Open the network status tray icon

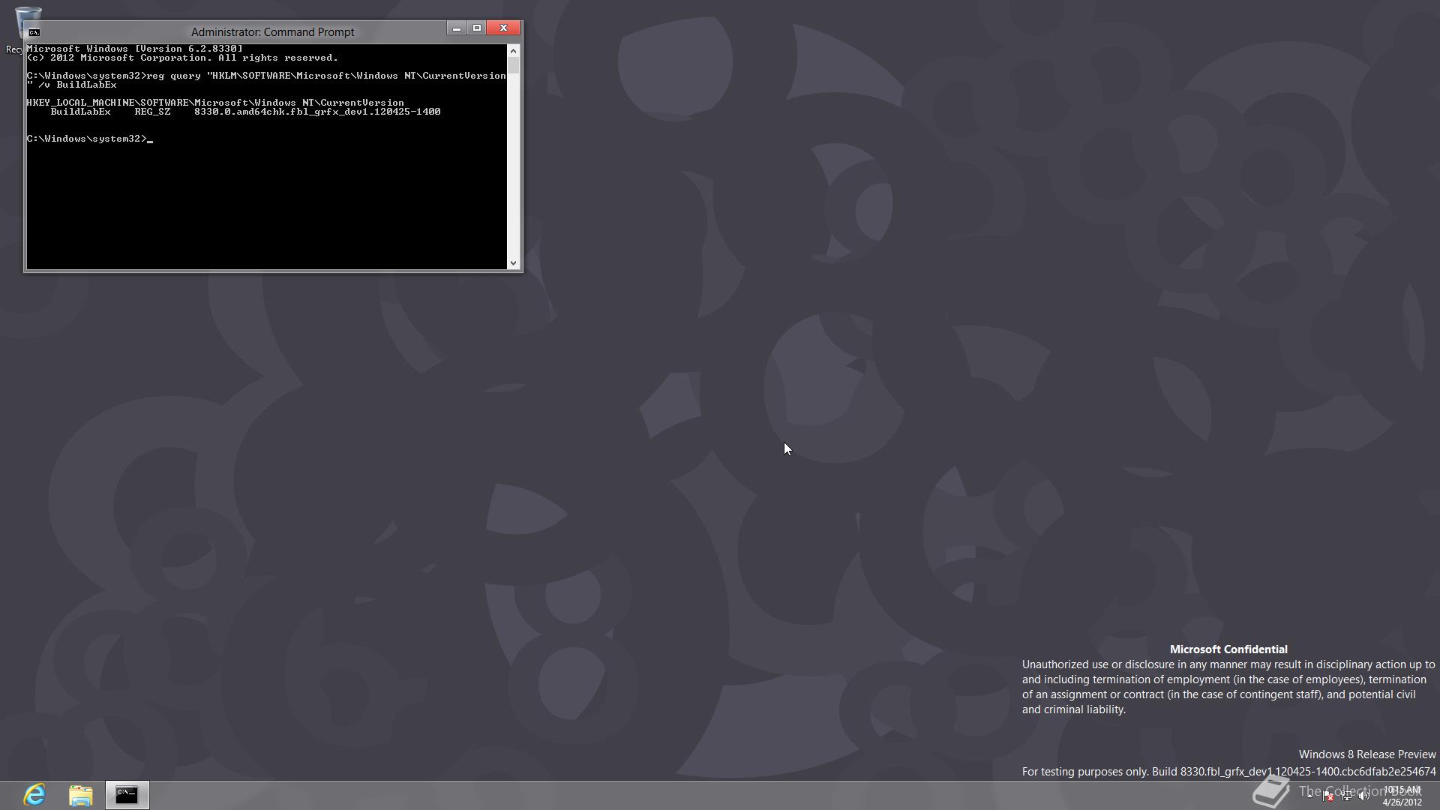(x=1346, y=796)
